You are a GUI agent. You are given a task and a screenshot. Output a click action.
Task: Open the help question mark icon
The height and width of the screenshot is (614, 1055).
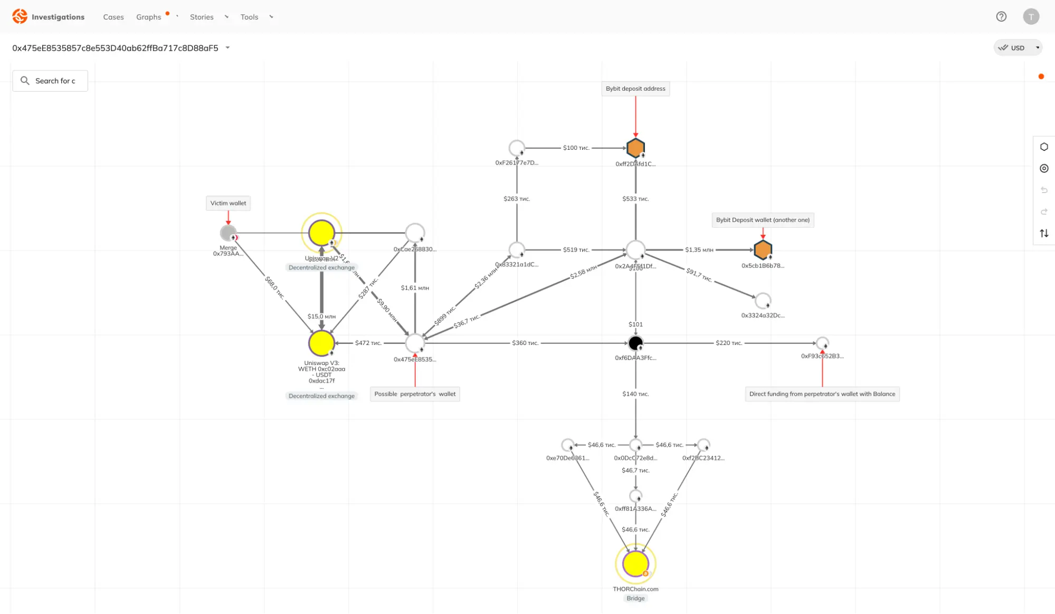pyautogui.click(x=1001, y=16)
